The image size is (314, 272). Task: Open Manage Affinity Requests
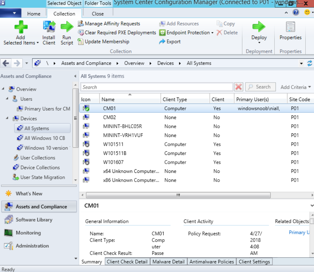point(109,23)
